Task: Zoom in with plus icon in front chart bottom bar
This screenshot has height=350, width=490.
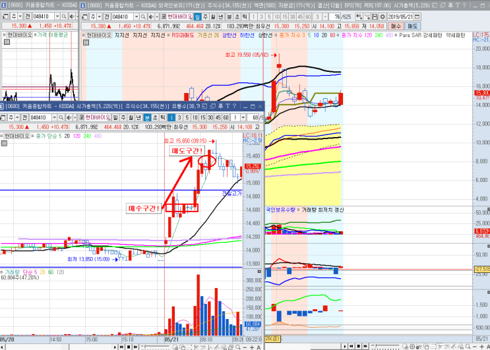Action: [252, 347]
